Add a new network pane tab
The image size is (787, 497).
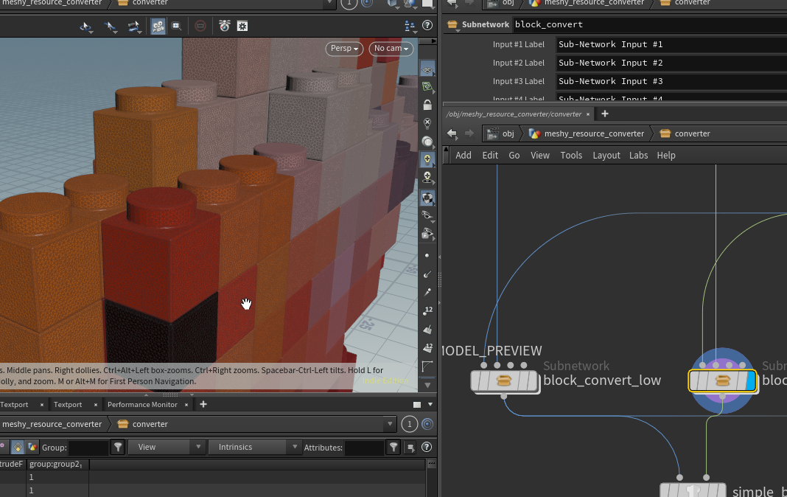605,114
